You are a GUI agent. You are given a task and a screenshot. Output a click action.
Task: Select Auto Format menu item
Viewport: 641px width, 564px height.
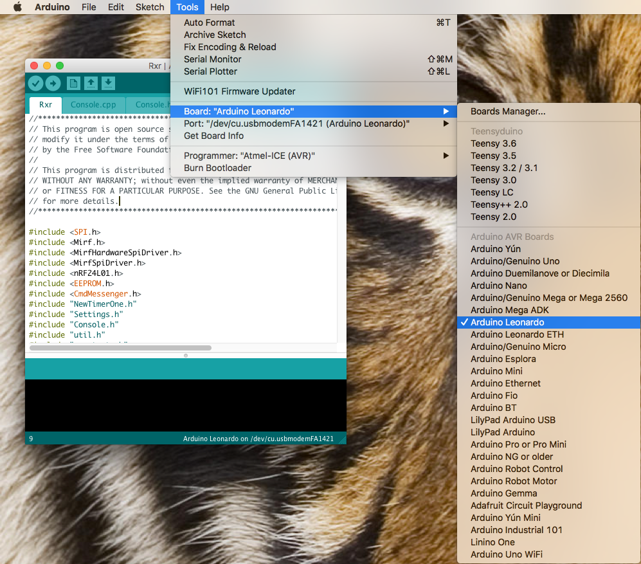point(314,23)
